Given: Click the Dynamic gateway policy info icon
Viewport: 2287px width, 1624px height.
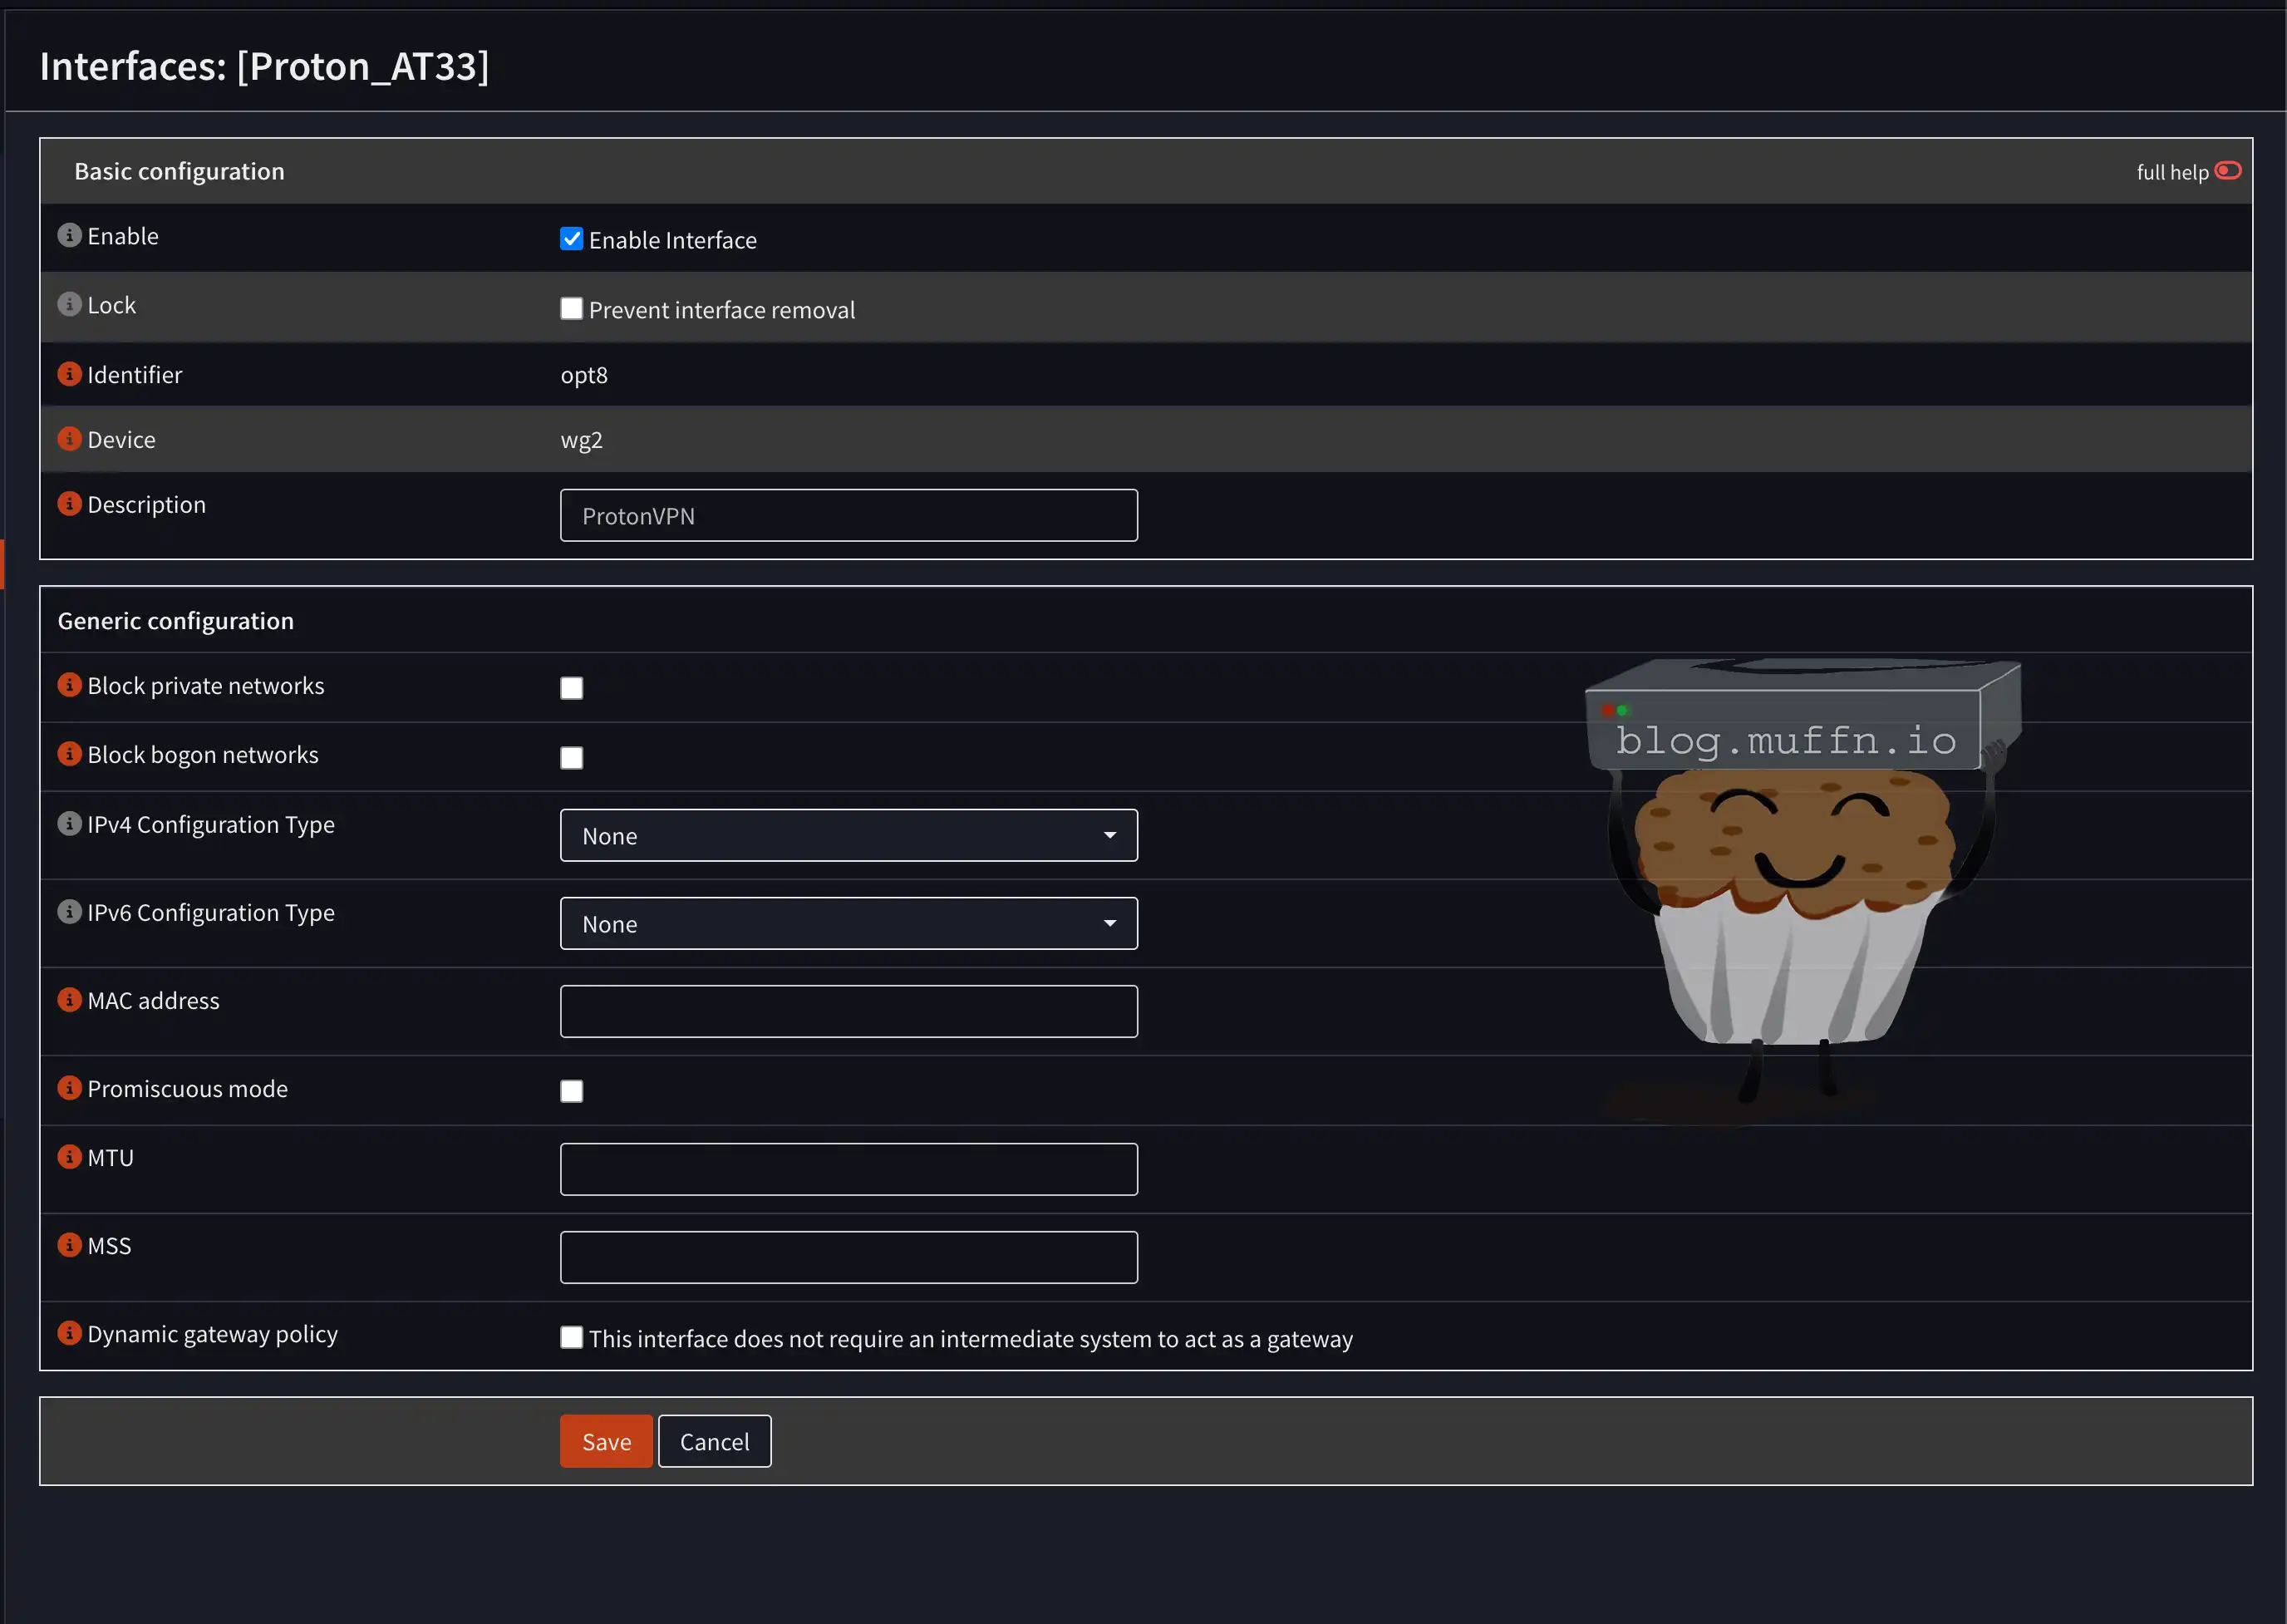Looking at the screenshot, I should pos(69,1333).
